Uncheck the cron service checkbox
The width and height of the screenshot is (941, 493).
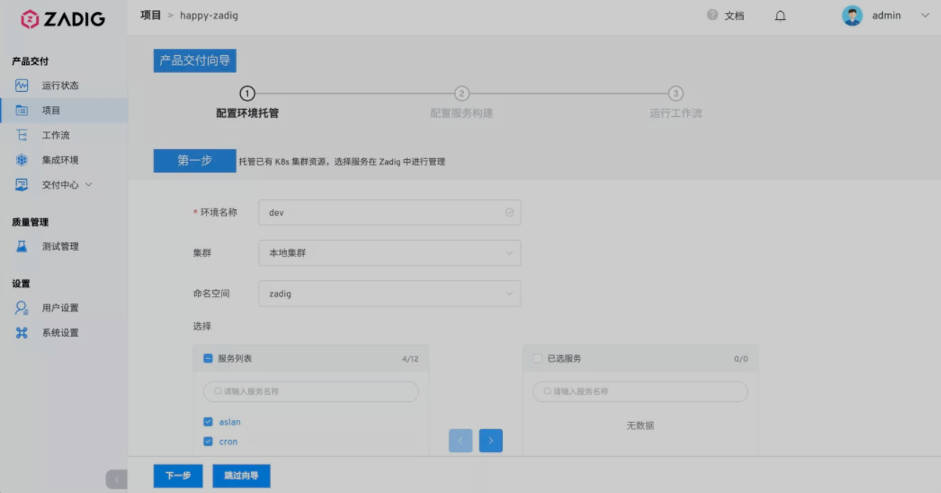208,441
